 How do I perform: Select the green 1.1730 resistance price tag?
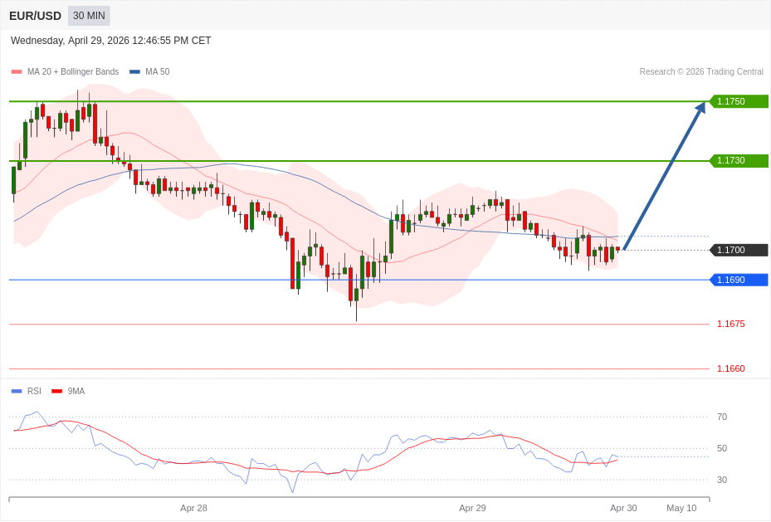point(738,160)
